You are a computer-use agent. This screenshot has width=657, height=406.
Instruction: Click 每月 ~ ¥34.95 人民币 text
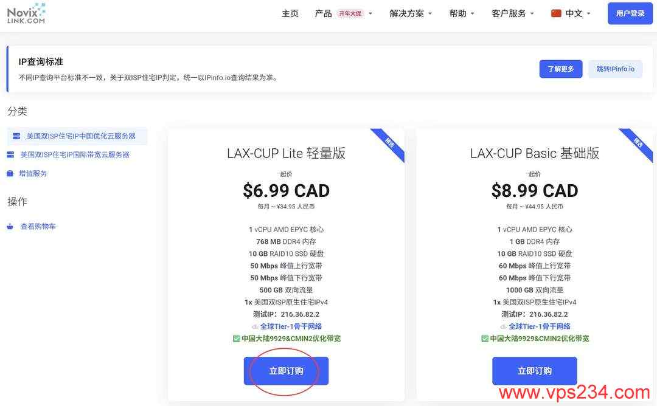click(286, 207)
